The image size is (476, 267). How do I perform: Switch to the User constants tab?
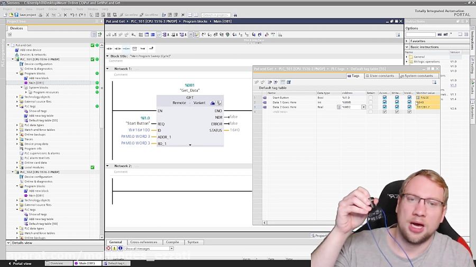pos(379,75)
